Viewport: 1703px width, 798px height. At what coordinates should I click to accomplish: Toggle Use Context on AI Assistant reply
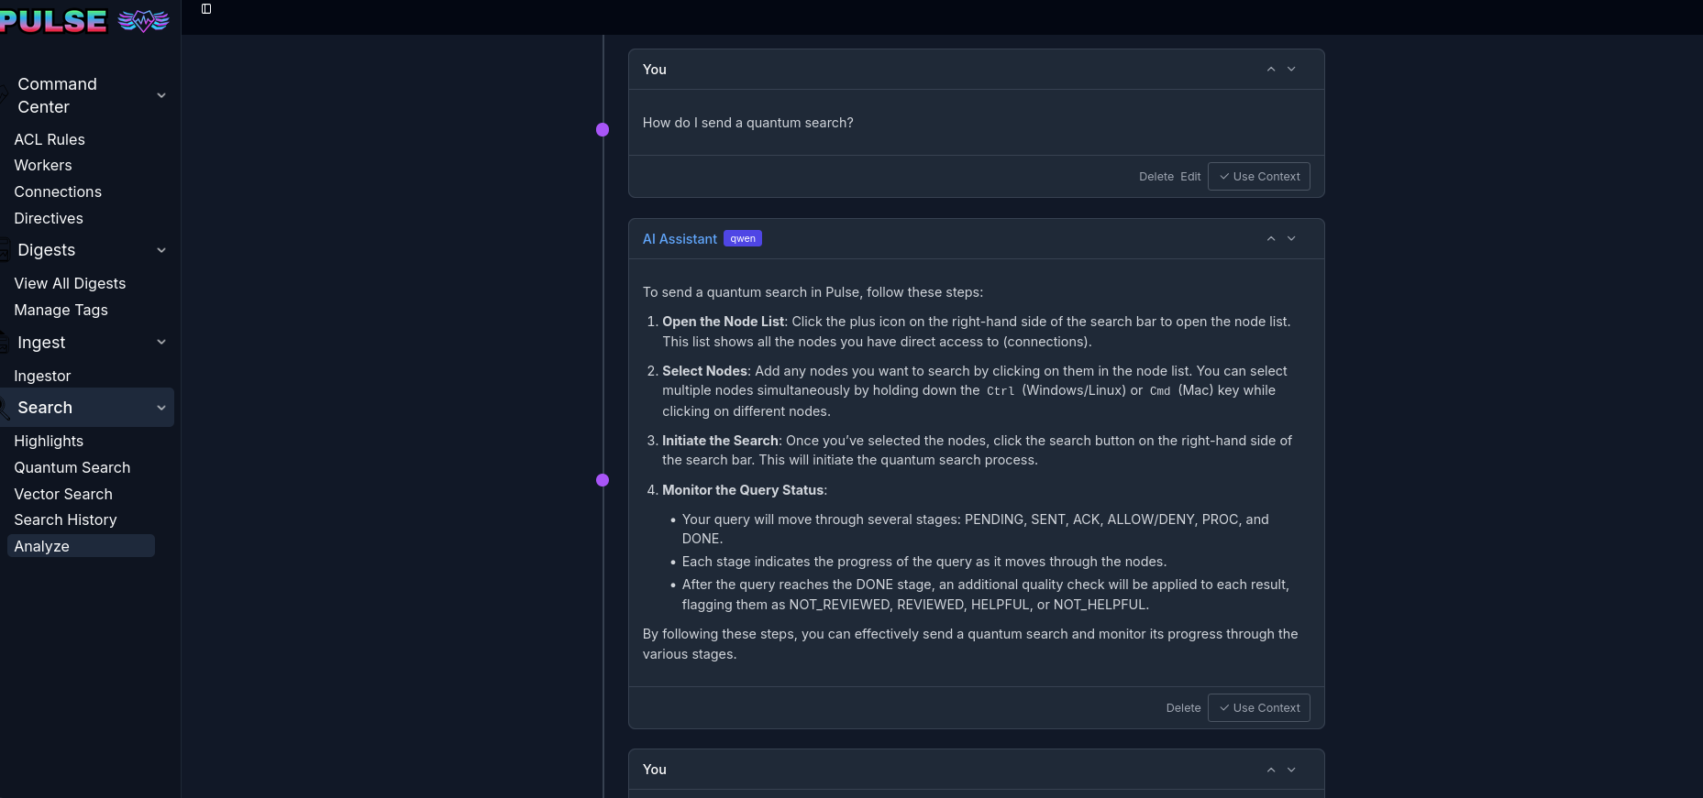1258,708
